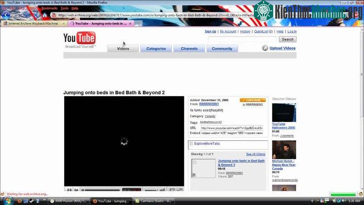Click the Comedy category link
364x205 pixels.
(x=210, y=116)
